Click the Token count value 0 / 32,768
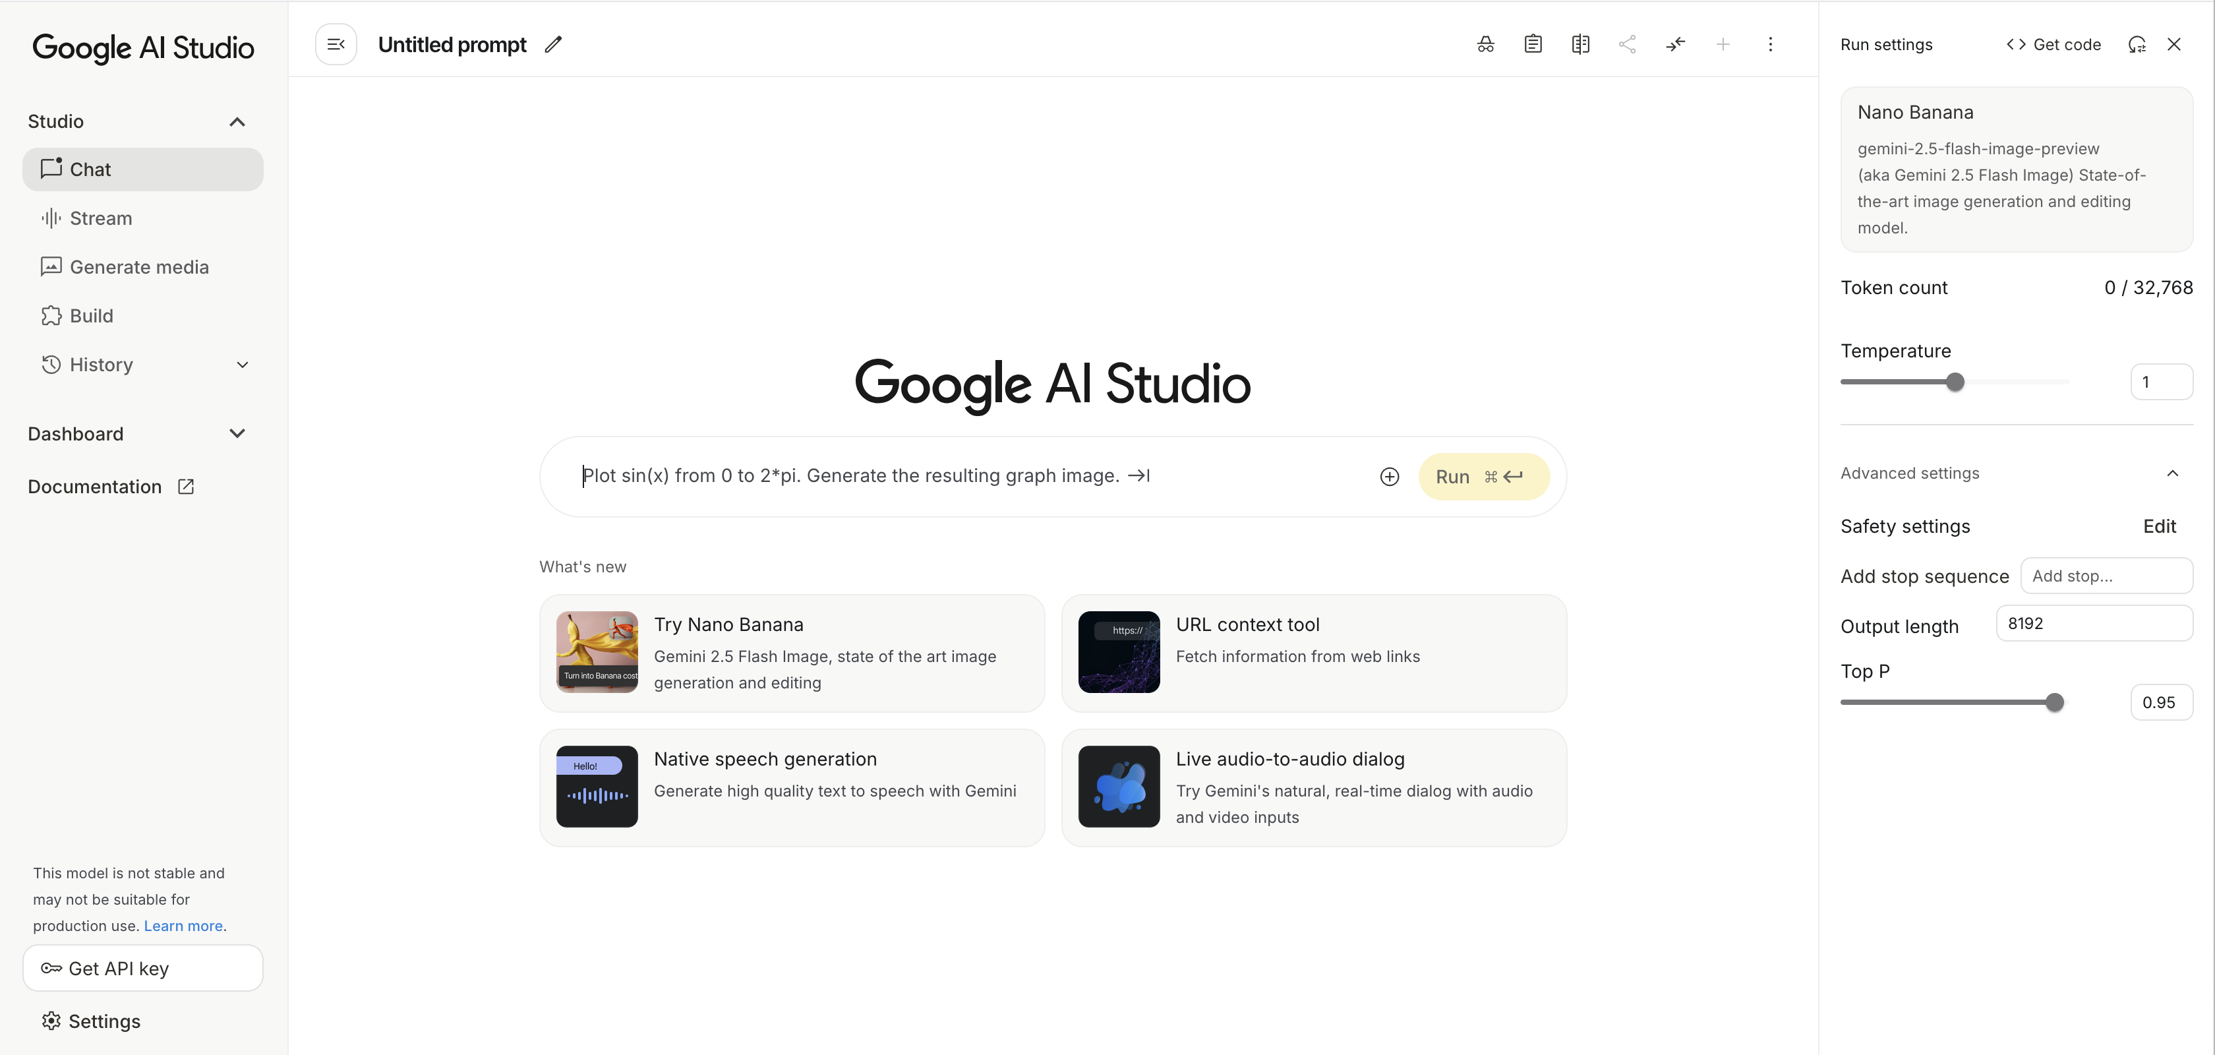 (x=2148, y=288)
